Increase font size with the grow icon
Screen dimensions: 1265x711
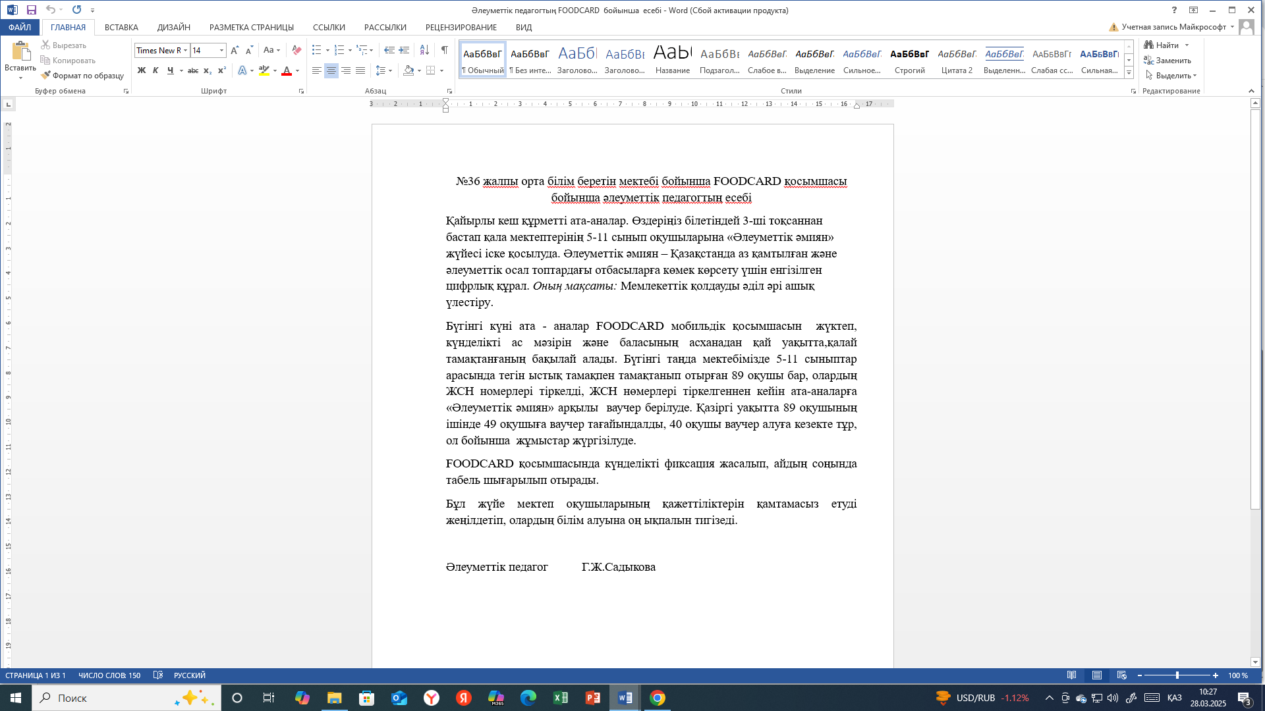[235, 50]
